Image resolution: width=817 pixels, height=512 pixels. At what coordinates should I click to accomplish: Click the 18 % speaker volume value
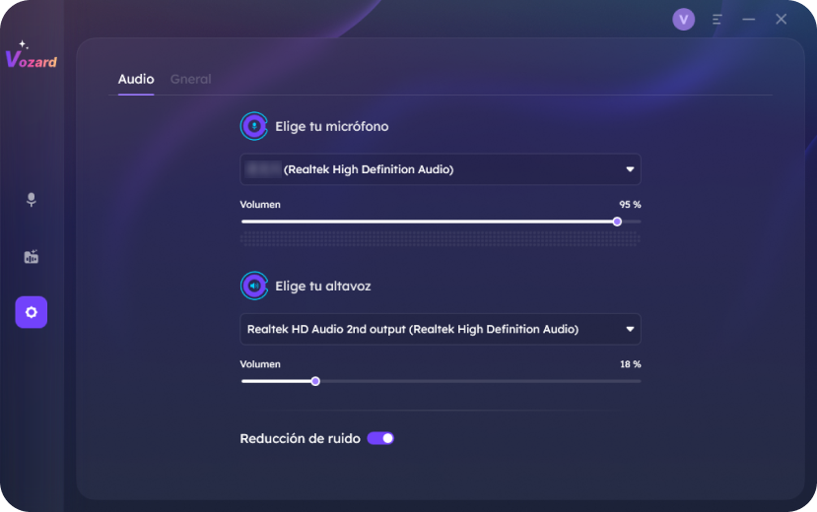(631, 364)
